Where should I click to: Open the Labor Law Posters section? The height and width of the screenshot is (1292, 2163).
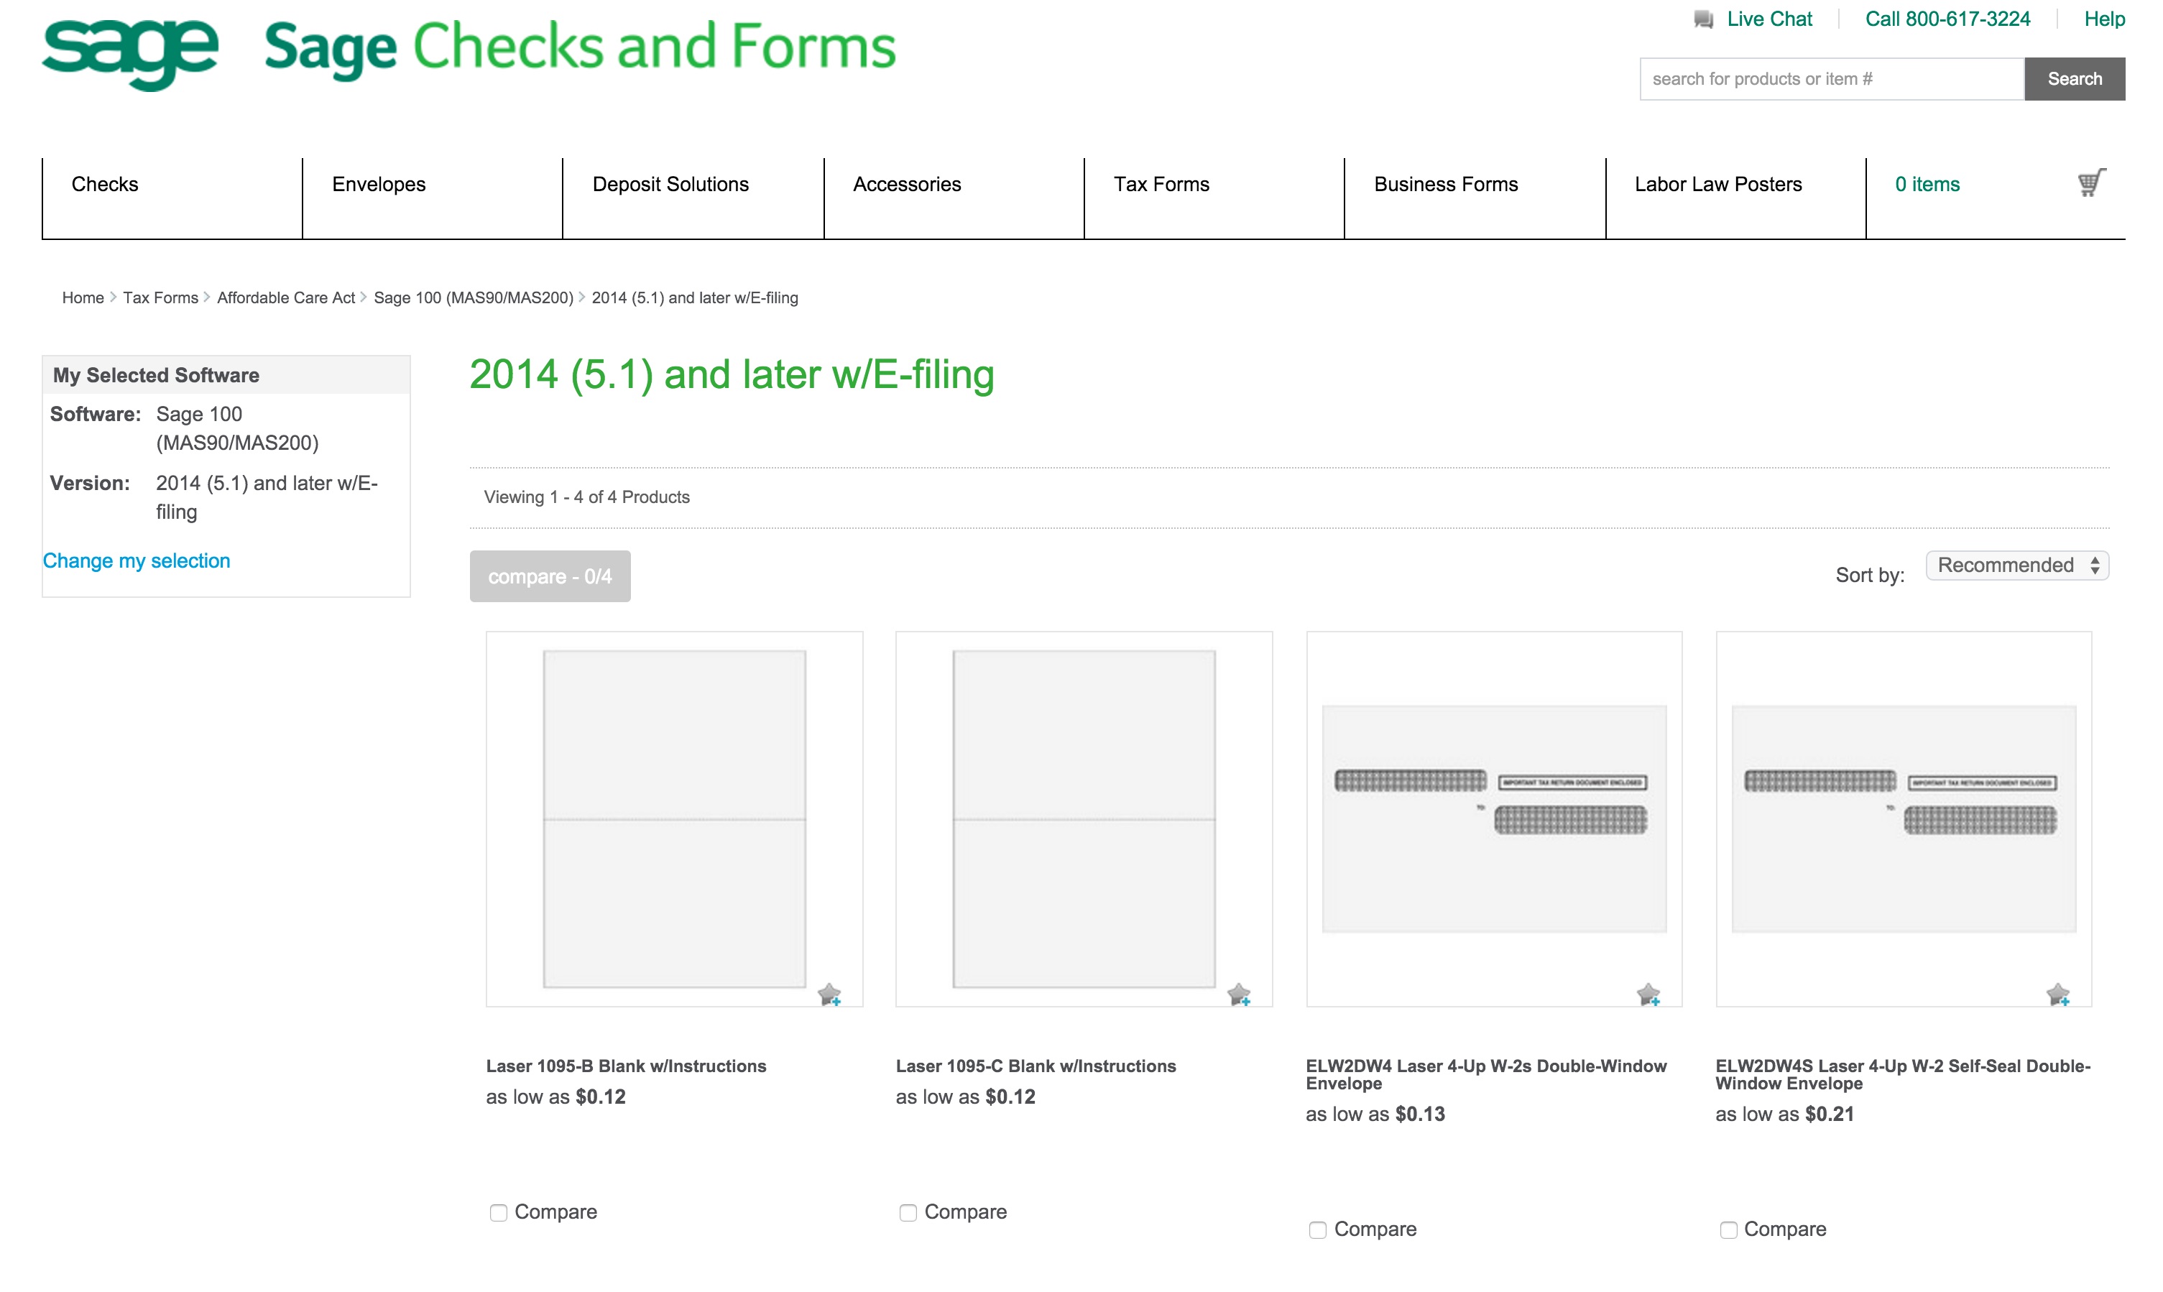1718,184
